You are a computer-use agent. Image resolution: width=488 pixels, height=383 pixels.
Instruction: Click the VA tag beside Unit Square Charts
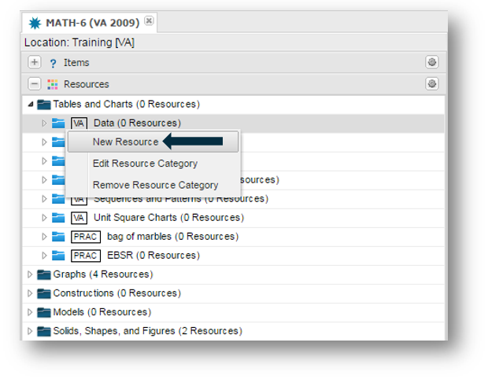tap(79, 218)
